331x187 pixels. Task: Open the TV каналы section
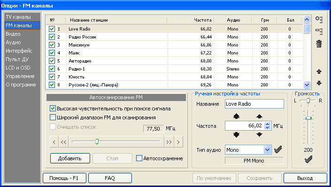[x=18, y=17]
